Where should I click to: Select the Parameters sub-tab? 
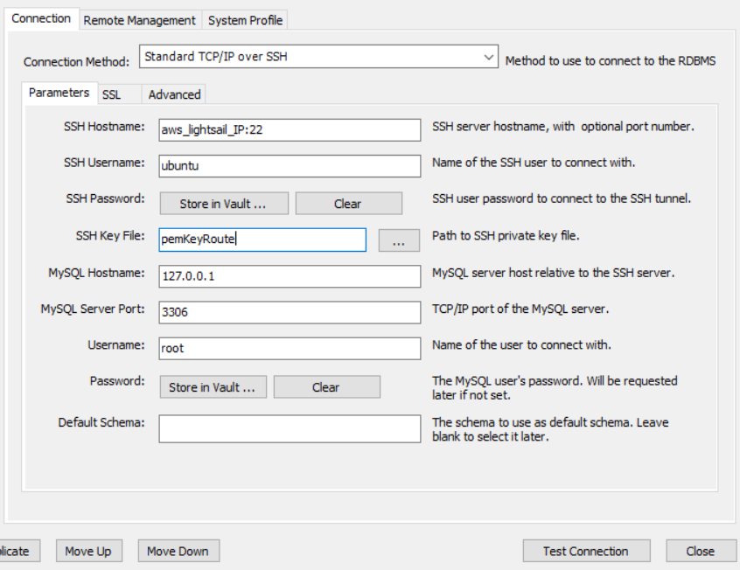click(x=59, y=93)
